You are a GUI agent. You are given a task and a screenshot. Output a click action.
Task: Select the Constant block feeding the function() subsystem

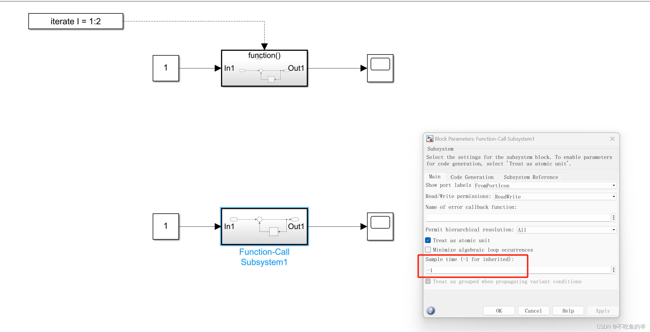coord(166,68)
